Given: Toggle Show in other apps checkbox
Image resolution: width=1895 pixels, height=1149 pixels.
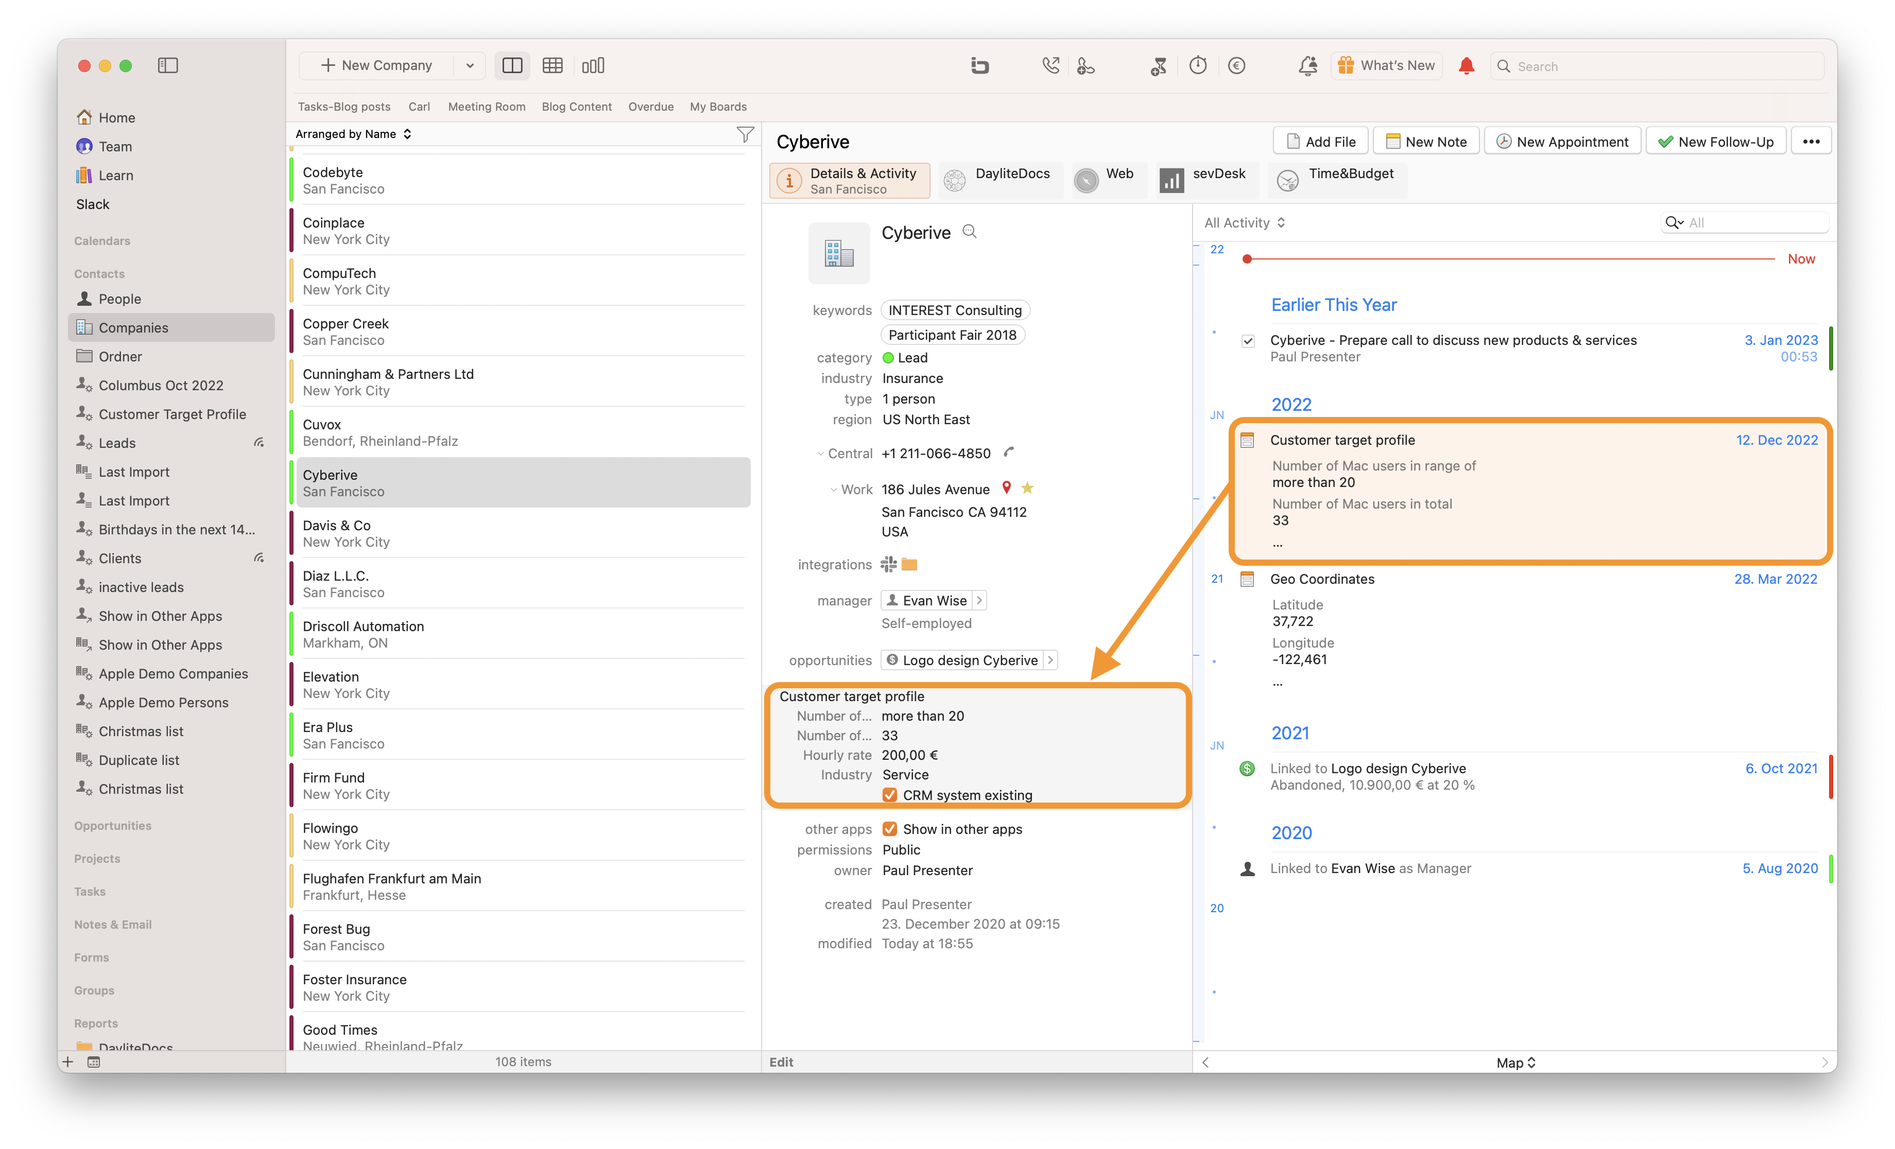Looking at the screenshot, I should click(890, 829).
